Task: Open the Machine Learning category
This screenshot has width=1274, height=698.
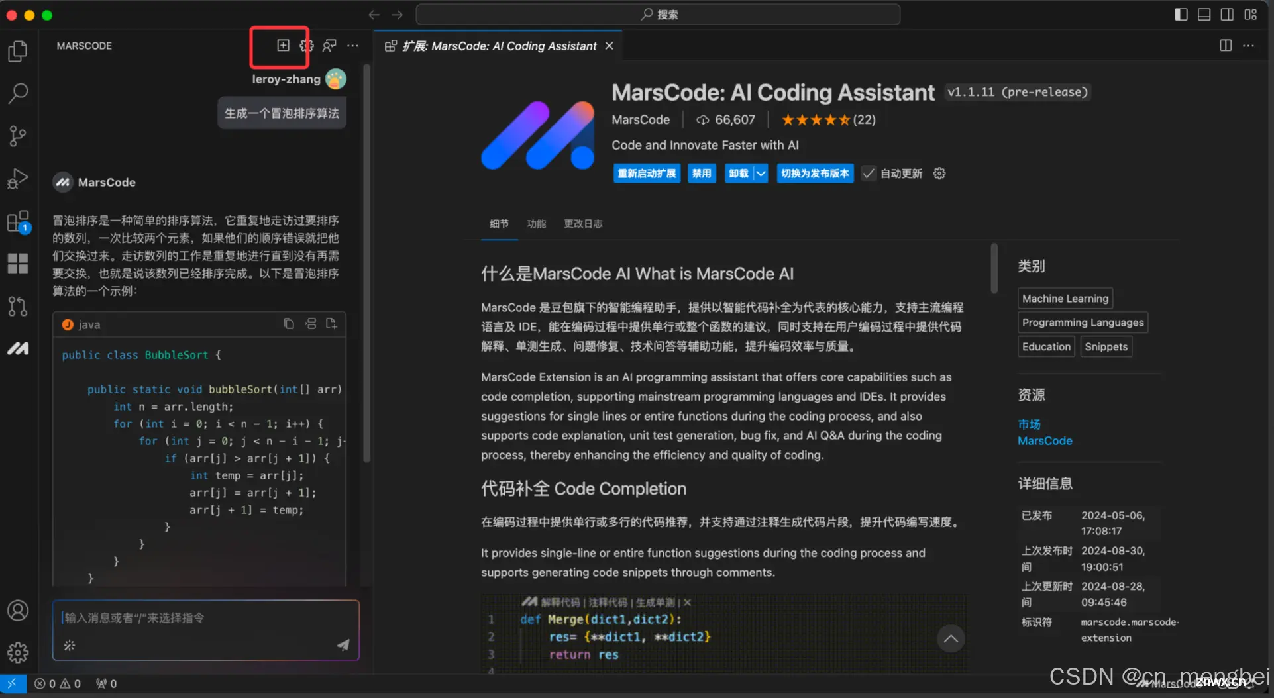Action: [1065, 299]
